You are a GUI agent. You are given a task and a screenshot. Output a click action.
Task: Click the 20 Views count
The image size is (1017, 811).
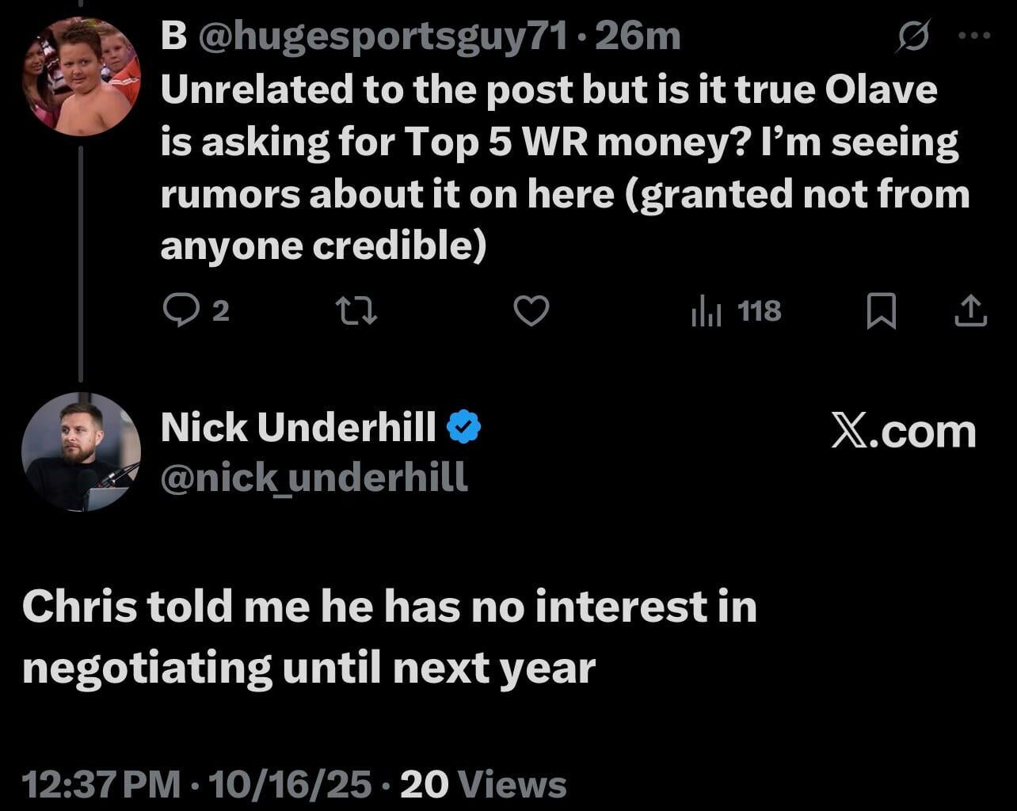(484, 785)
